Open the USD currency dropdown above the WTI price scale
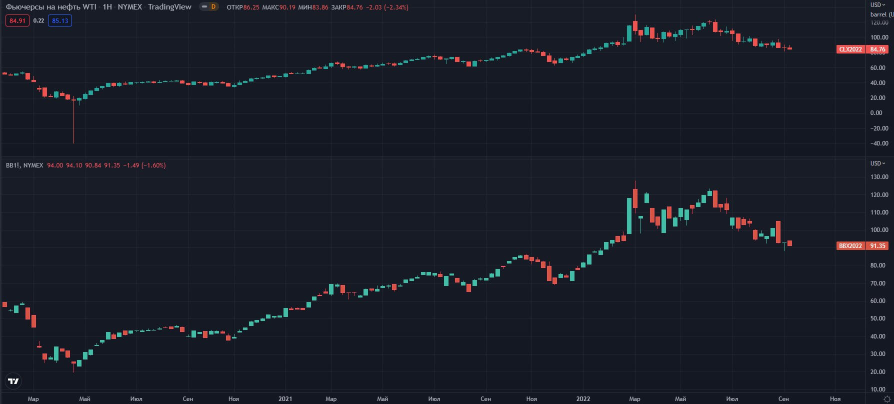 (877, 4)
